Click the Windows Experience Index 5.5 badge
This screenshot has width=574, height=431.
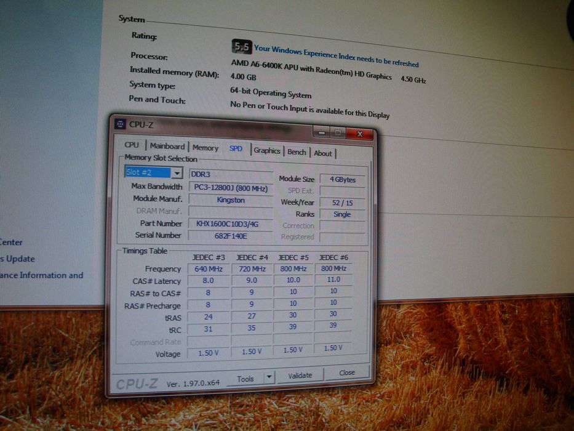point(242,47)
